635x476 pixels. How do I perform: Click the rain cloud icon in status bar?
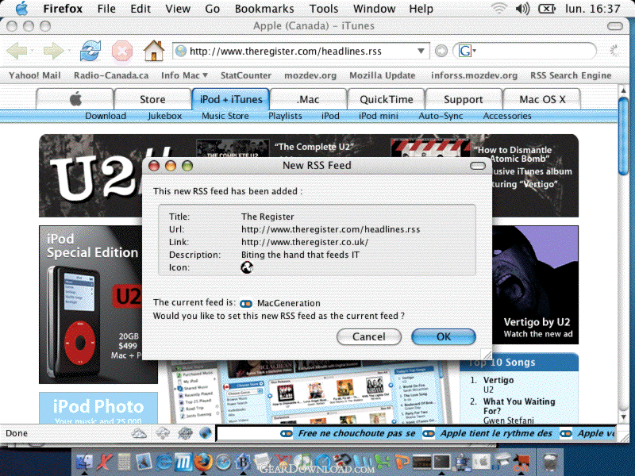(x=163, y=433)
